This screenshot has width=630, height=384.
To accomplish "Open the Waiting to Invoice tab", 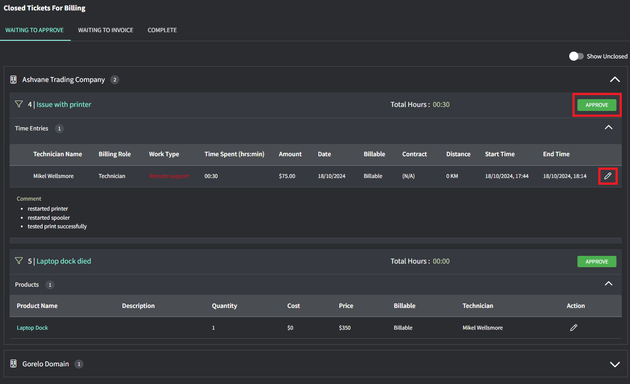I will (106, 30).
